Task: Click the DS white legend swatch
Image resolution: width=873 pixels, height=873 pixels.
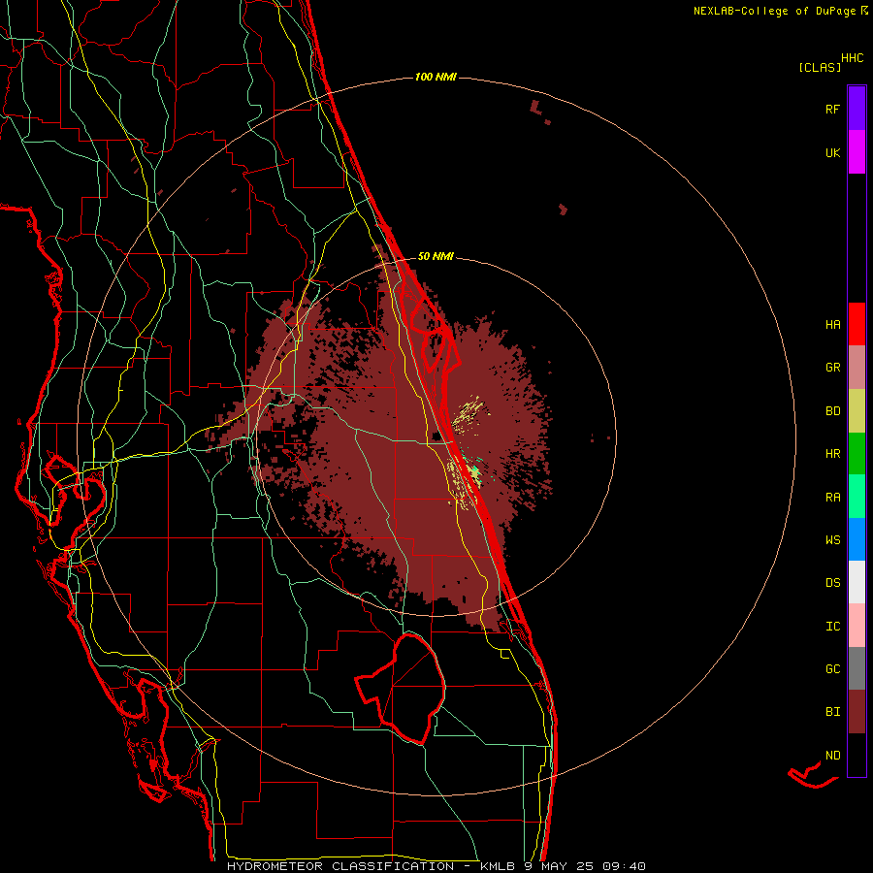Action: tap(857, 582)
